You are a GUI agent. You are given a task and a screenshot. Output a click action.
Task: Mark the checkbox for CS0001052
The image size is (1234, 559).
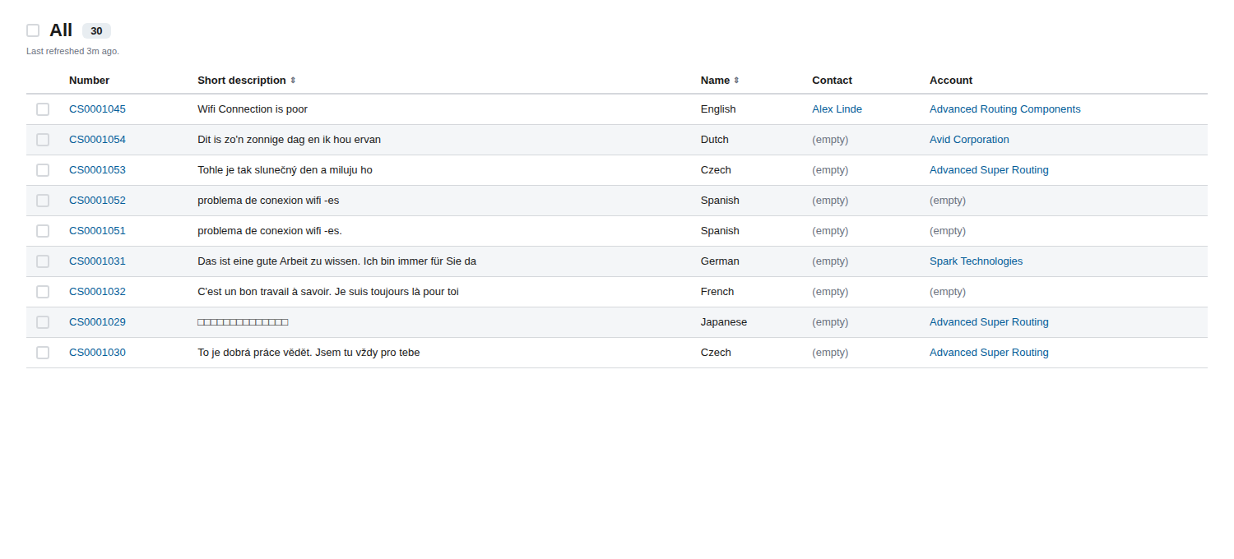[43, 201]
